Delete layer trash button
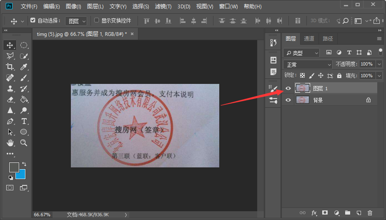 [370, 212]
